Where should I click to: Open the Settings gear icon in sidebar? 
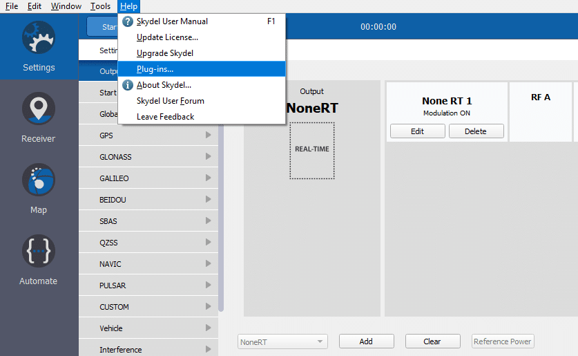coord(39,37)
